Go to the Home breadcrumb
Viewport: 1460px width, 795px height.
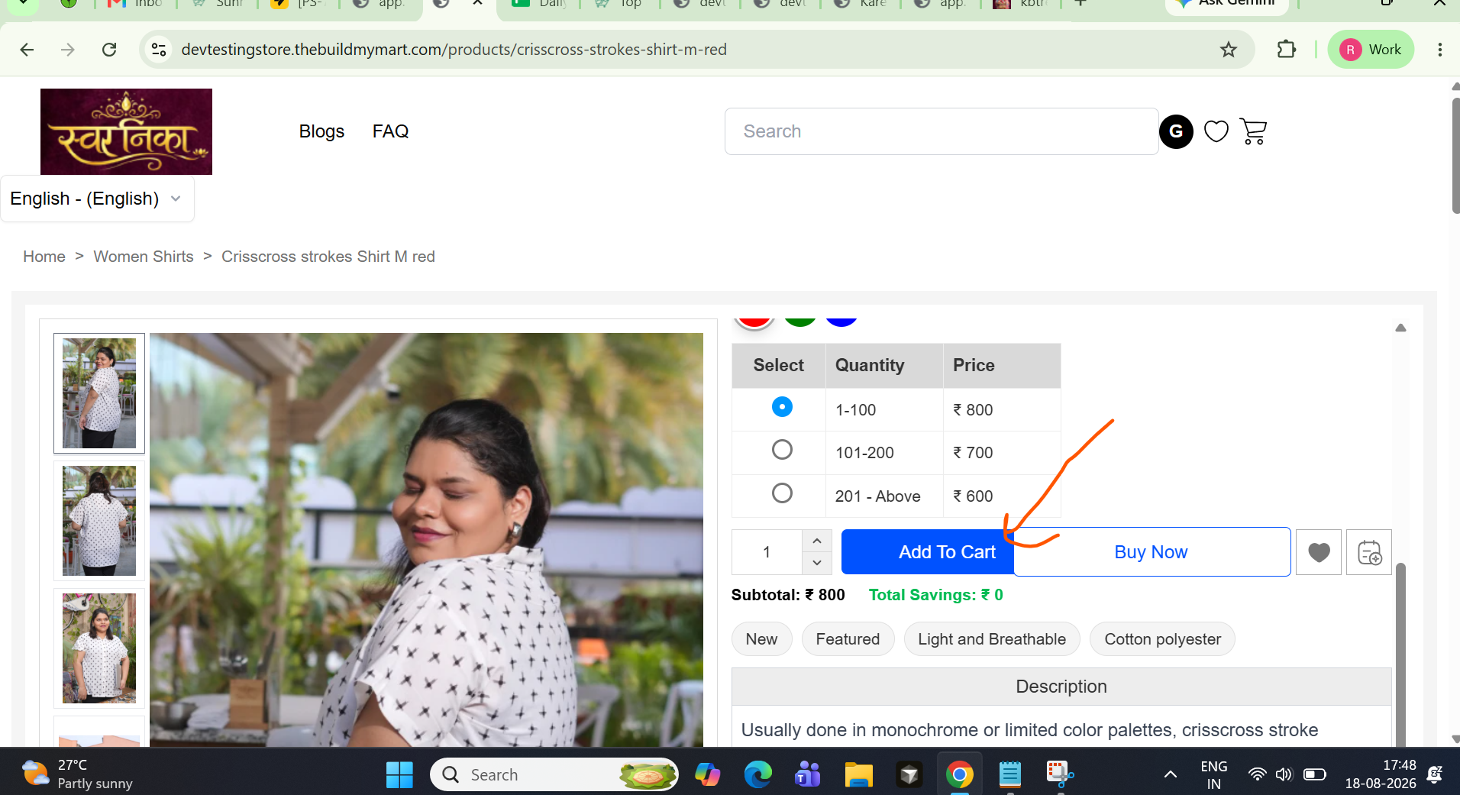[x=44, y=257]
